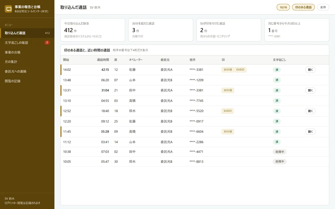Click SV 鈴木 in the sidebar footer

coord(9,199)
